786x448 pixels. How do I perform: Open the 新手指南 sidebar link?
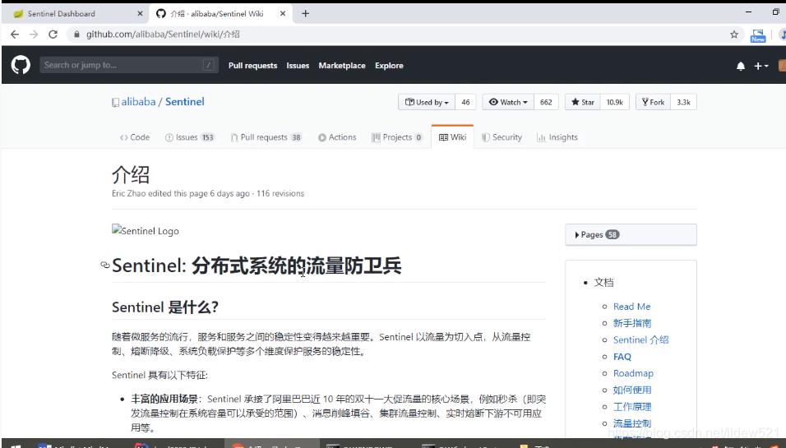[632, 323]
